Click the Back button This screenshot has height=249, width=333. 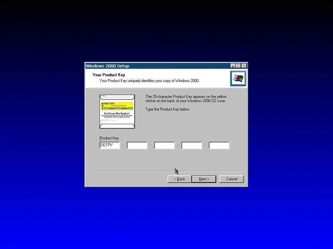(180, 179)
